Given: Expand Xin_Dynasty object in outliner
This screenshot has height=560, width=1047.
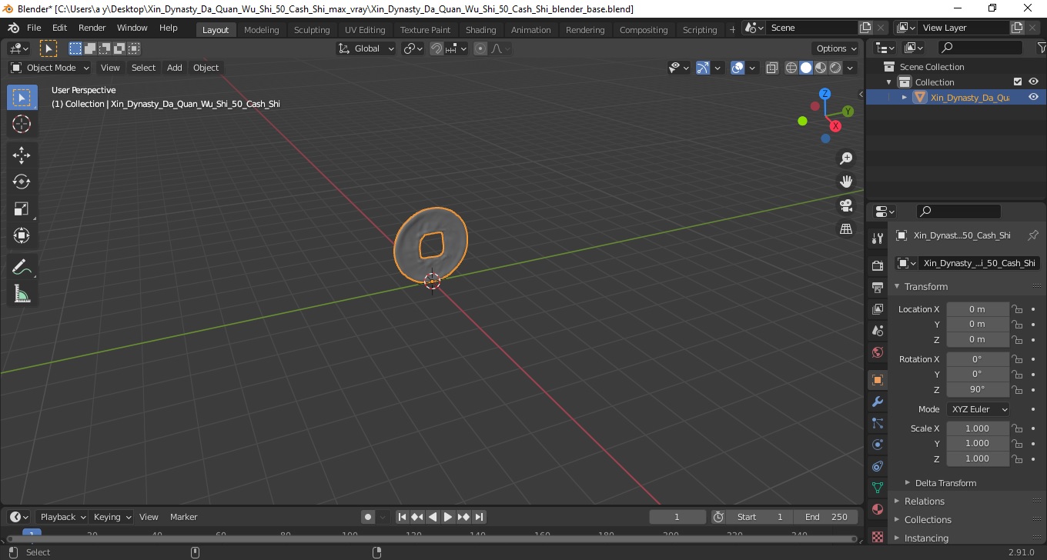Looking at the screenshot, I should pyautogui.click(x=905, y=97).
